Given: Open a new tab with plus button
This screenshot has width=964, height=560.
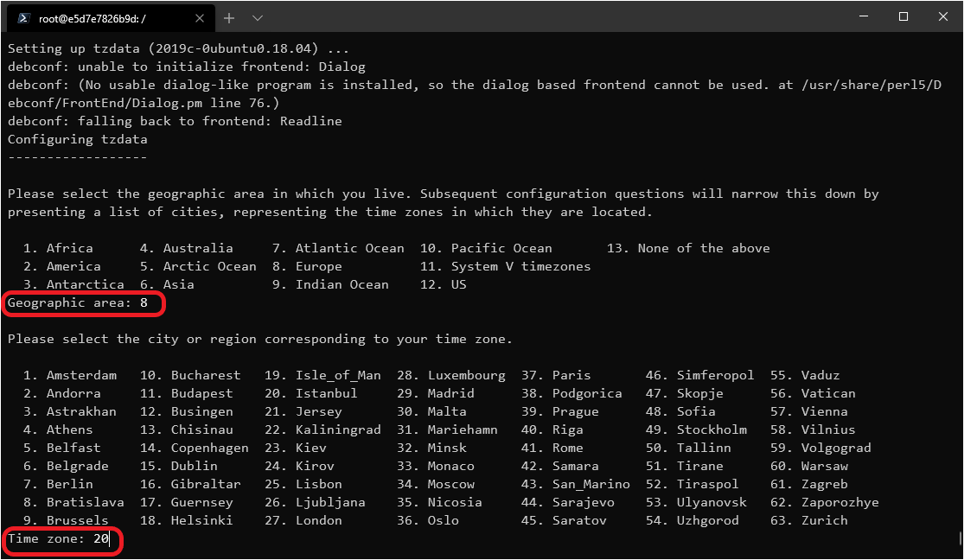Looking at the screenshot, I should (229, 17).
